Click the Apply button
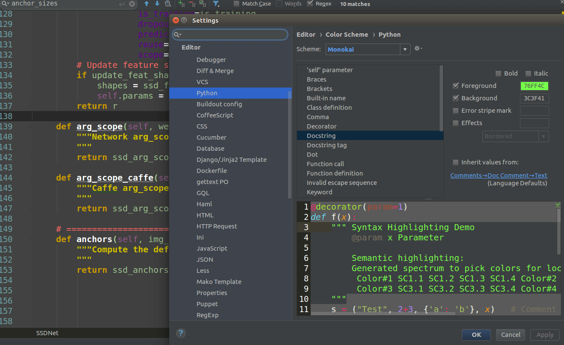 tap(544, 335)
